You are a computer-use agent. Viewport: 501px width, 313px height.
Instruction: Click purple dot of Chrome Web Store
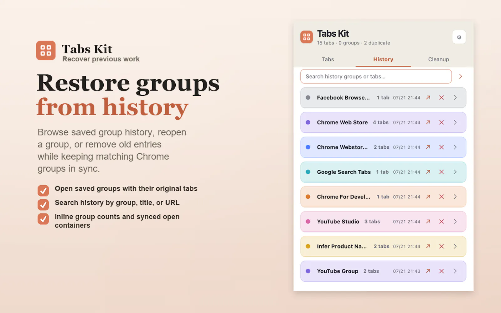point(308,122)
